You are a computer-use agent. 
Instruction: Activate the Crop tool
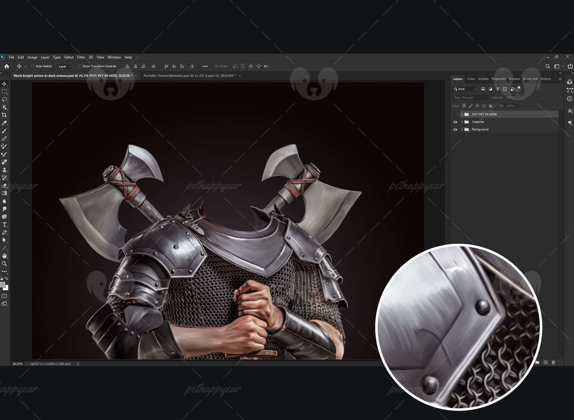point(4,115)
